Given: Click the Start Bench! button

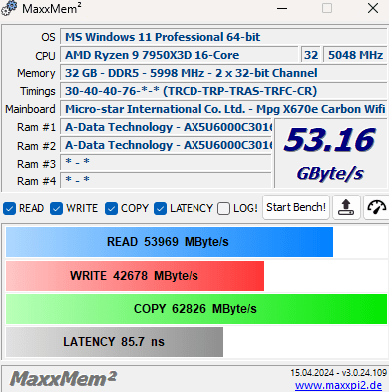Looking at the screenshot, I should (x=296, y=207).
